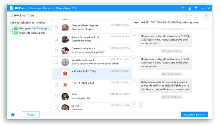Open the Sophia conversation
222x126 pixels.
click(x=92, y=106)
